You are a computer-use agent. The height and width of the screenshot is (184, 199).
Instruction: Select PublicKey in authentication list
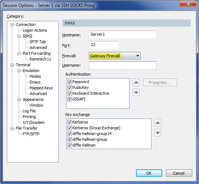[81, 87]
